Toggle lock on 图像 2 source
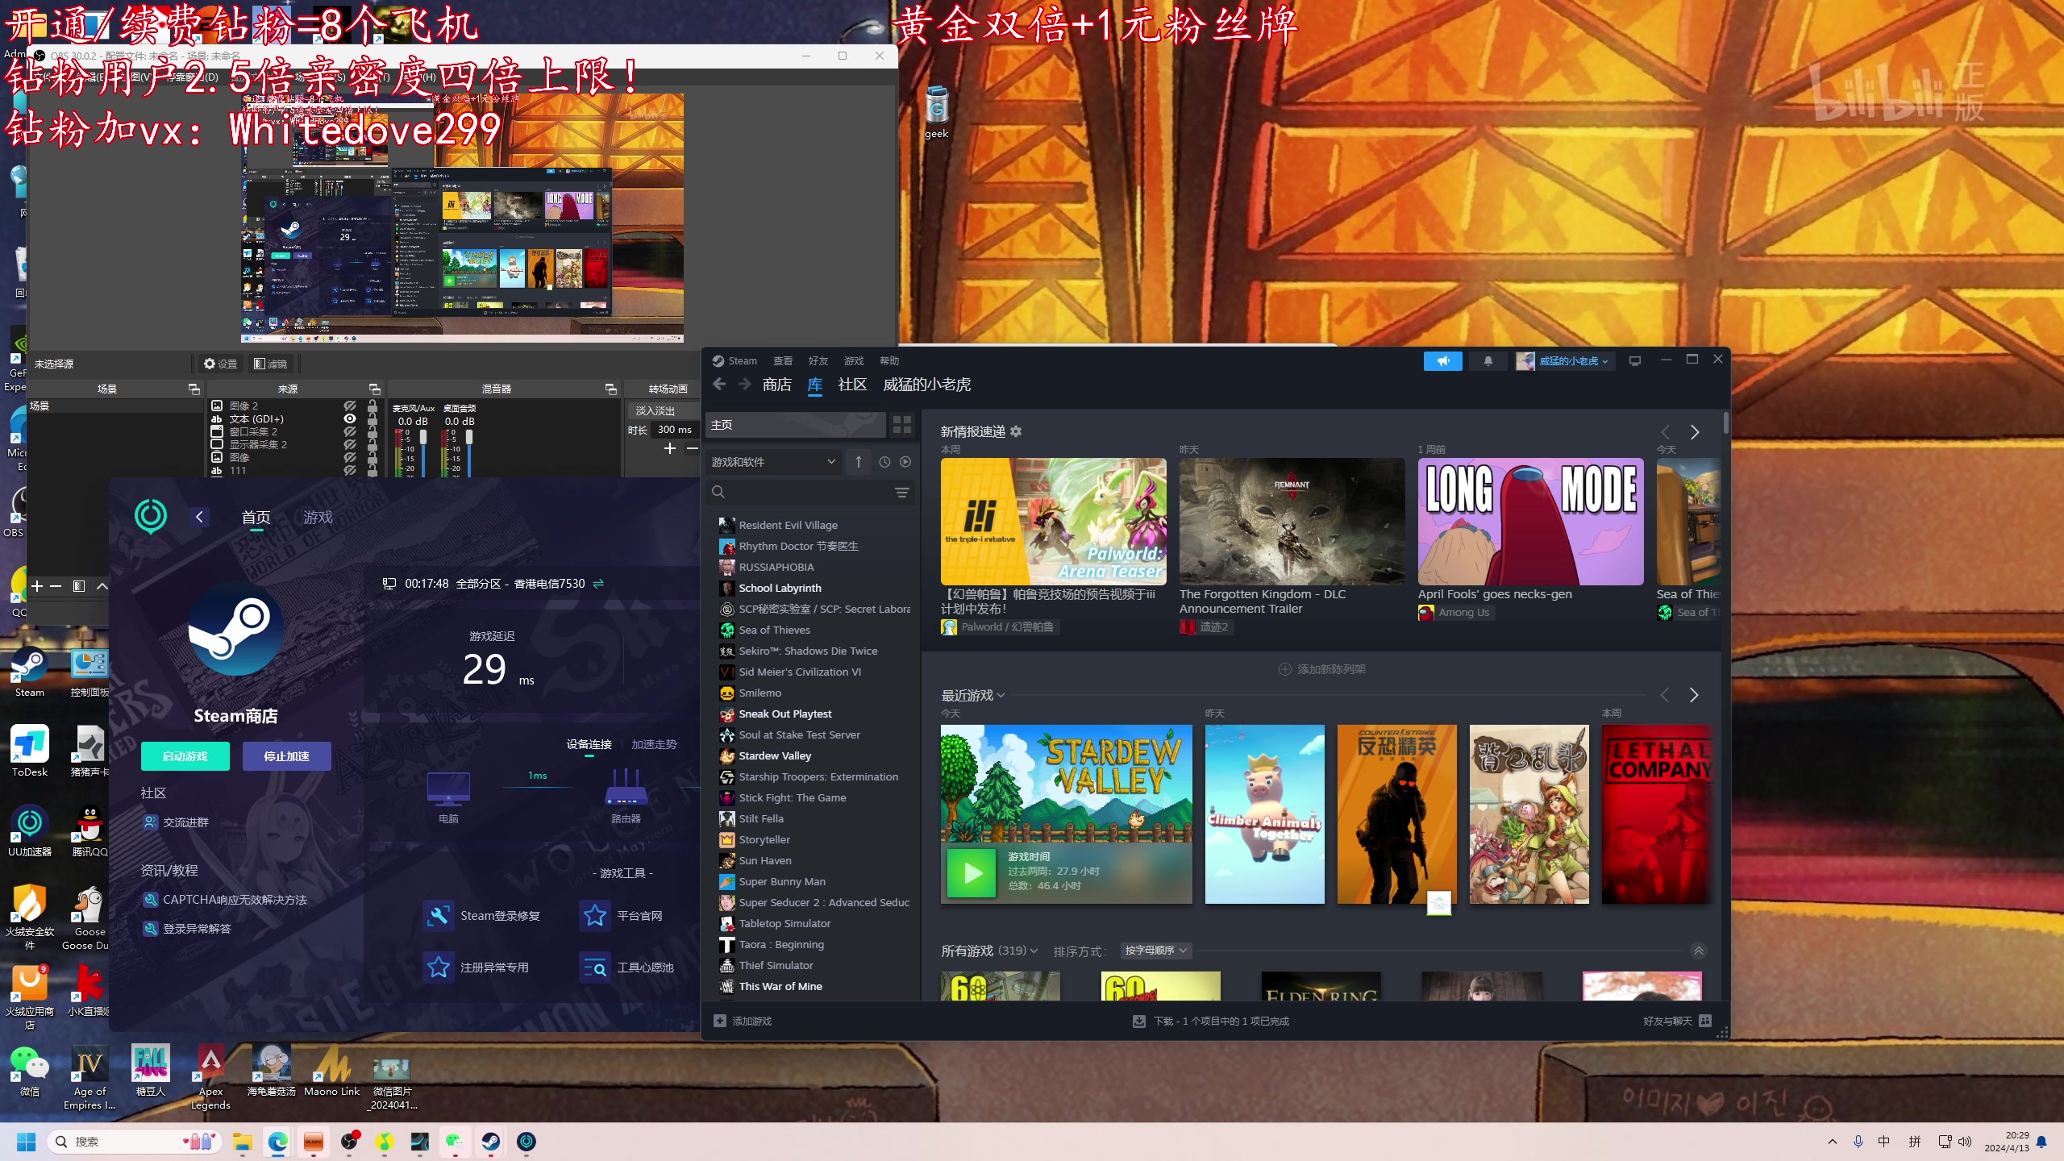Viewport: 2064px width, 1161px height. (x=372, y=406)
